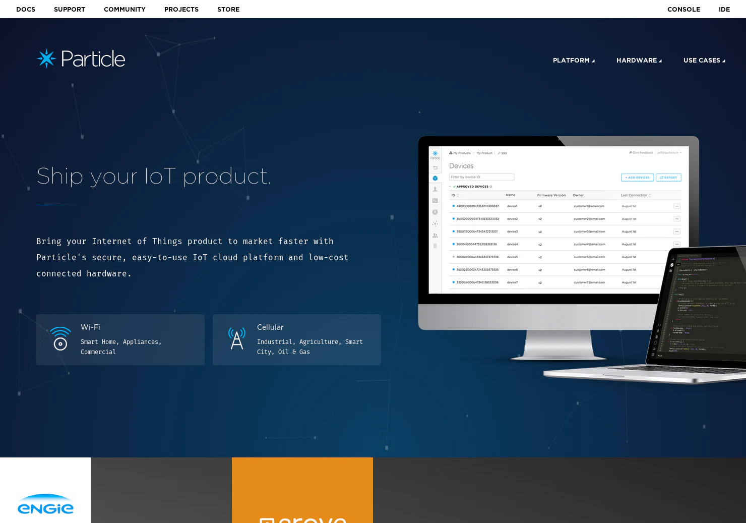The image size is (746, 523).
Task: Visit the Store
Action: (x=228, y=9)
